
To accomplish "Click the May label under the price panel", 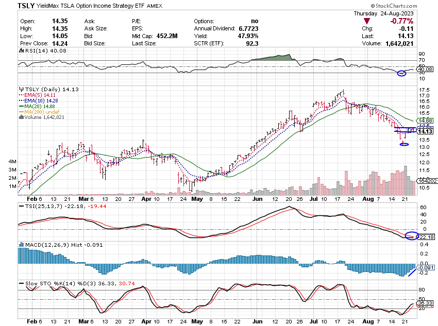I will point(197,199).
